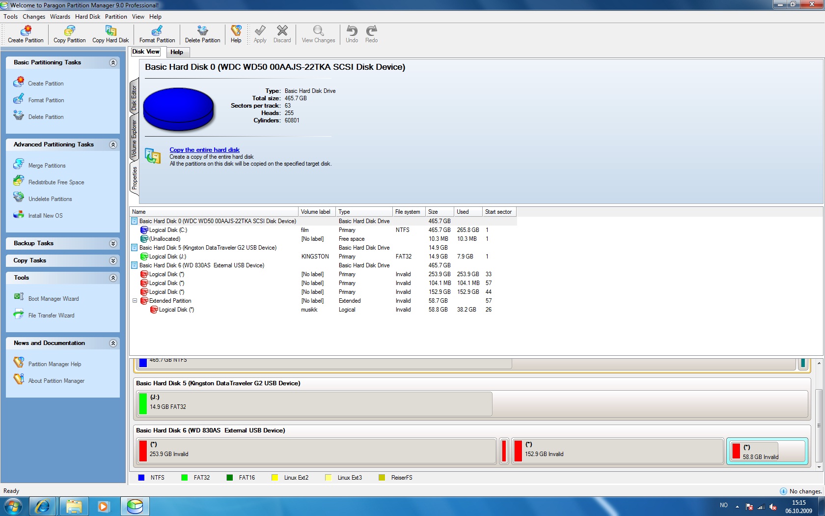This screenshot has height=516, width=825.
Task: Open the Hard Disk menu
Action: 87,17
